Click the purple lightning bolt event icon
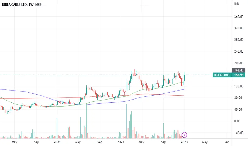248x146 pixels. pyautogui.click(x=184, y=135)
